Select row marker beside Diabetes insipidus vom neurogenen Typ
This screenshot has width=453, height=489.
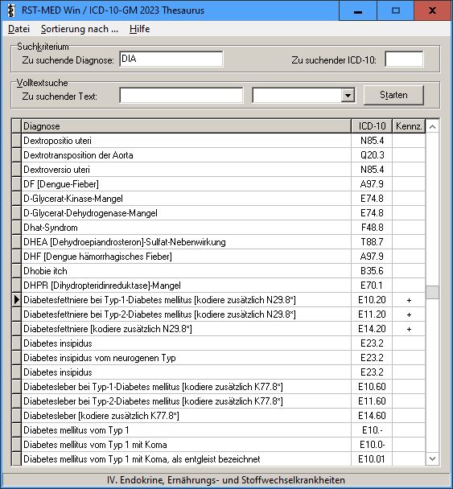pyautogui.click(x=17, y=358)
